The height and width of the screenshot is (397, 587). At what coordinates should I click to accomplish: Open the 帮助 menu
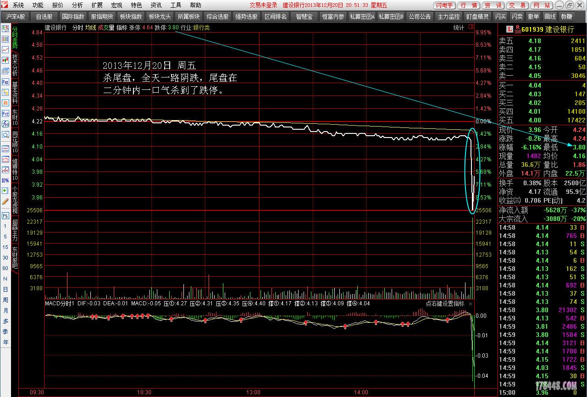(x=195, y=5)
